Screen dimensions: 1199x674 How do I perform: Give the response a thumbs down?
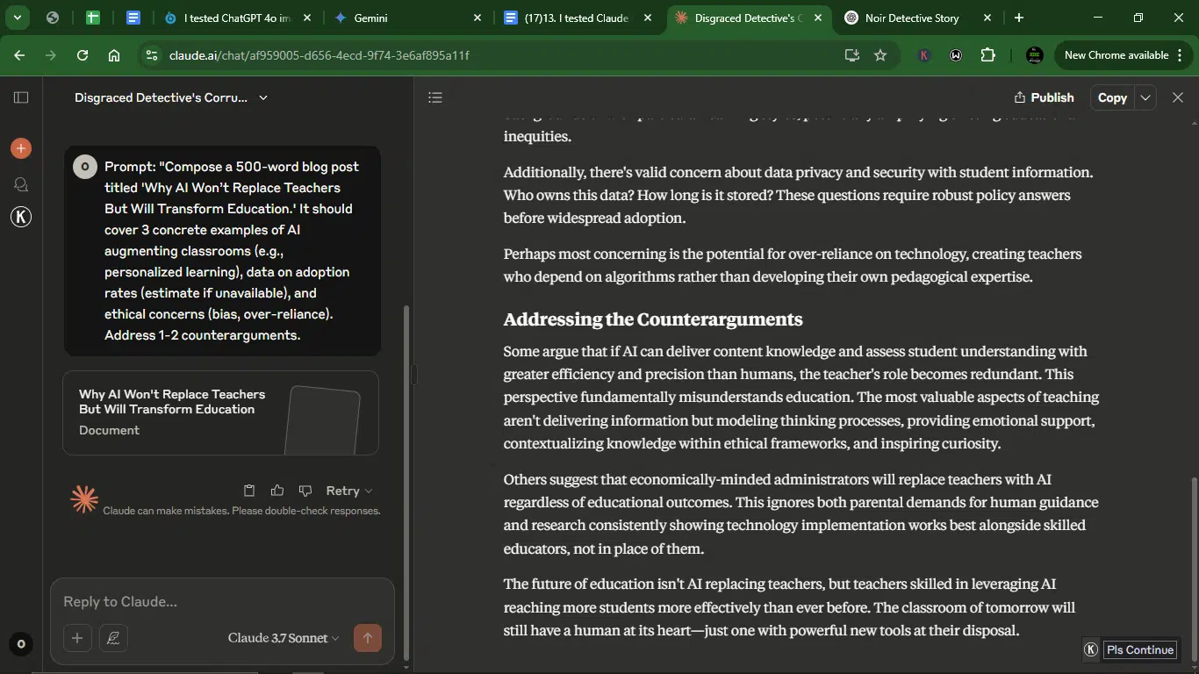point(305,491)
